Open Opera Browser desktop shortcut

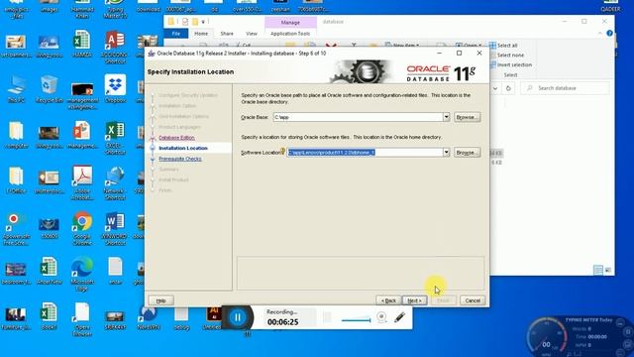[x=82, y=319]
